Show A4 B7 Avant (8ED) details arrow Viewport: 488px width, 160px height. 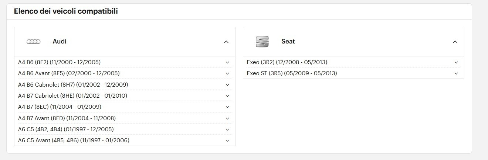click(227, 118)
